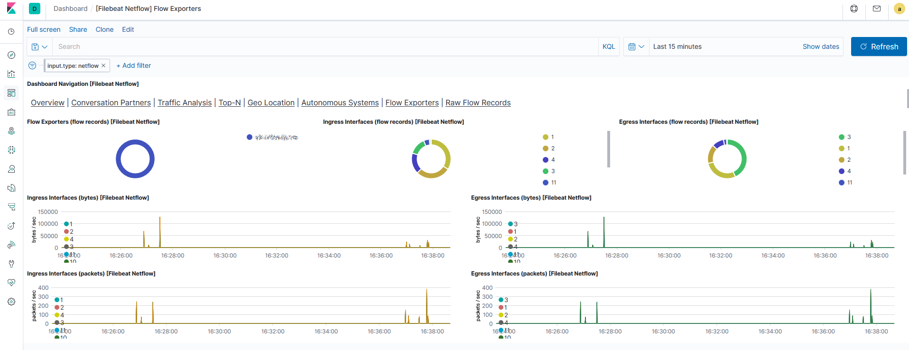Open Discover compass icon in sidebar
Screen dimensions: 909x350
11,55
